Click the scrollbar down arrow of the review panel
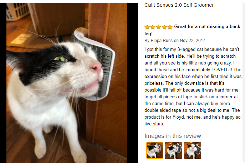 pyautogui.click(x=244, y=159)
